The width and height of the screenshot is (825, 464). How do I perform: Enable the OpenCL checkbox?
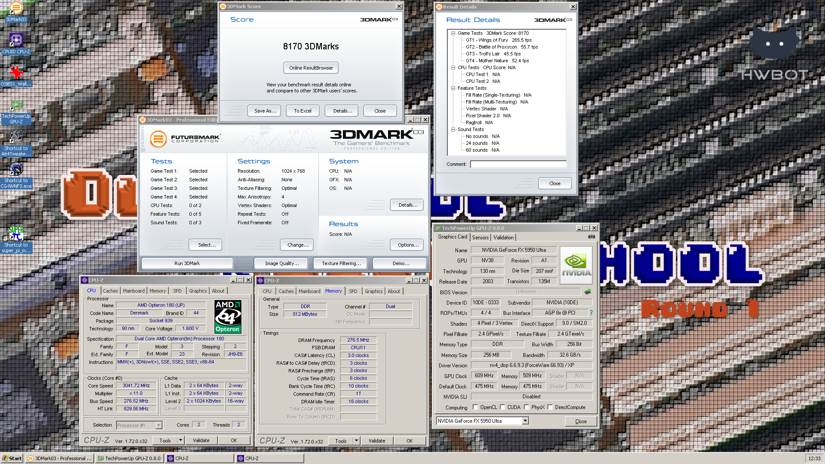[475, 407]
